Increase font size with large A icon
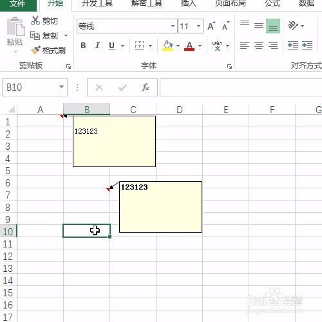The image size is (322, 322). 212,26
